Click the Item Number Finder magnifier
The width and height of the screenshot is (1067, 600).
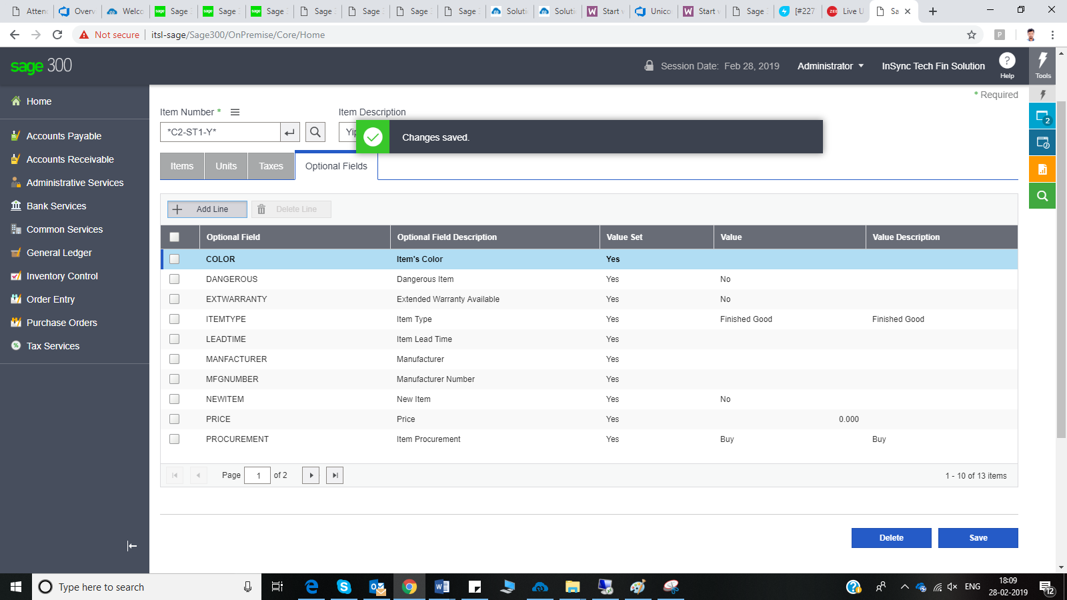click(x=315, y=132)
